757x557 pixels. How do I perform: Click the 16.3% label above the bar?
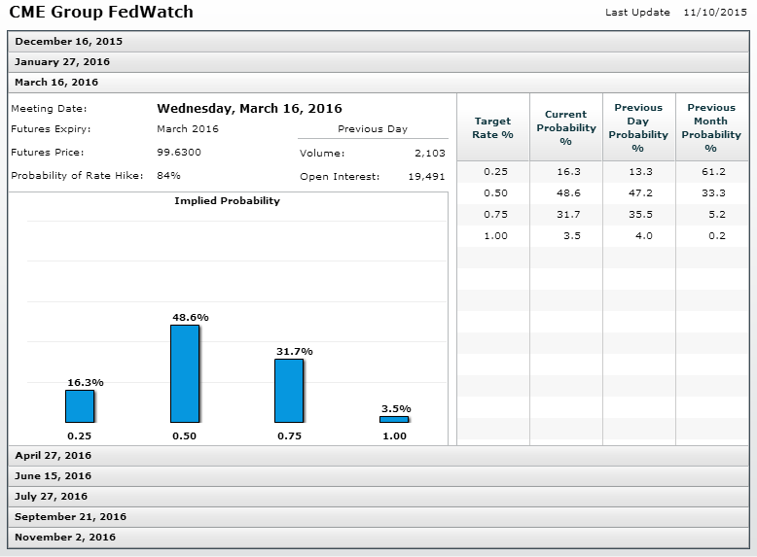click(86, 382)
